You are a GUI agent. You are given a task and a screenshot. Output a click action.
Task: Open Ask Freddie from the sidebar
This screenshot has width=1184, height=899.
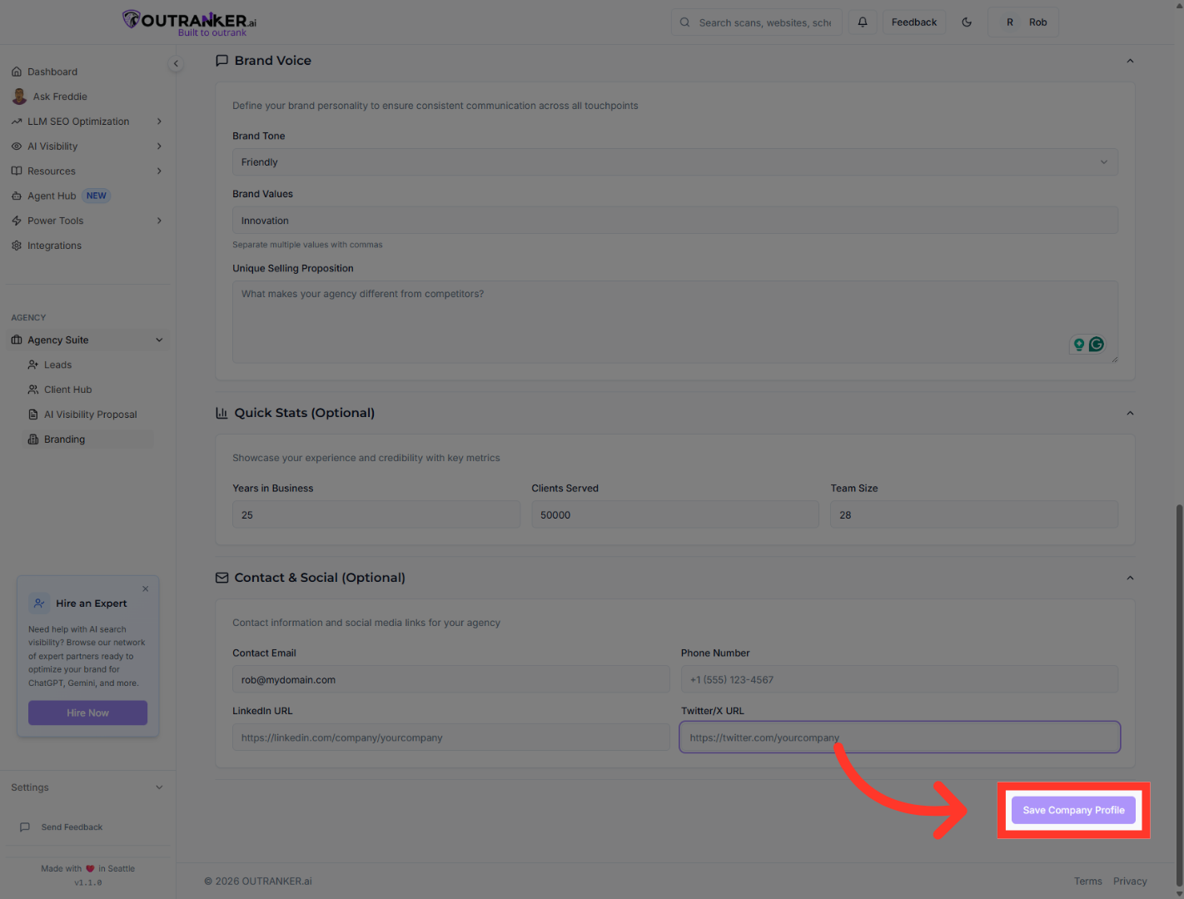click(59, 96)
